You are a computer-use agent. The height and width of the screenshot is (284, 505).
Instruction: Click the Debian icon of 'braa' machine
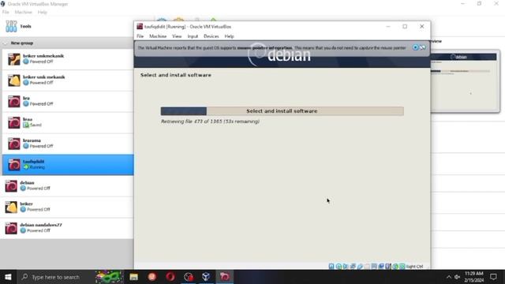[14, 123]
